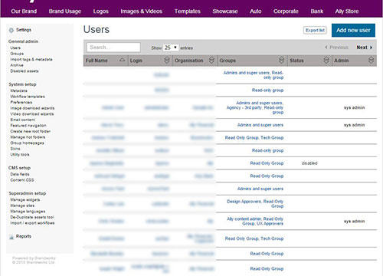Viewport: 383px width, 276px height.
Task: Sort by Admin column arrows
Action: click(x=372, y=61)
